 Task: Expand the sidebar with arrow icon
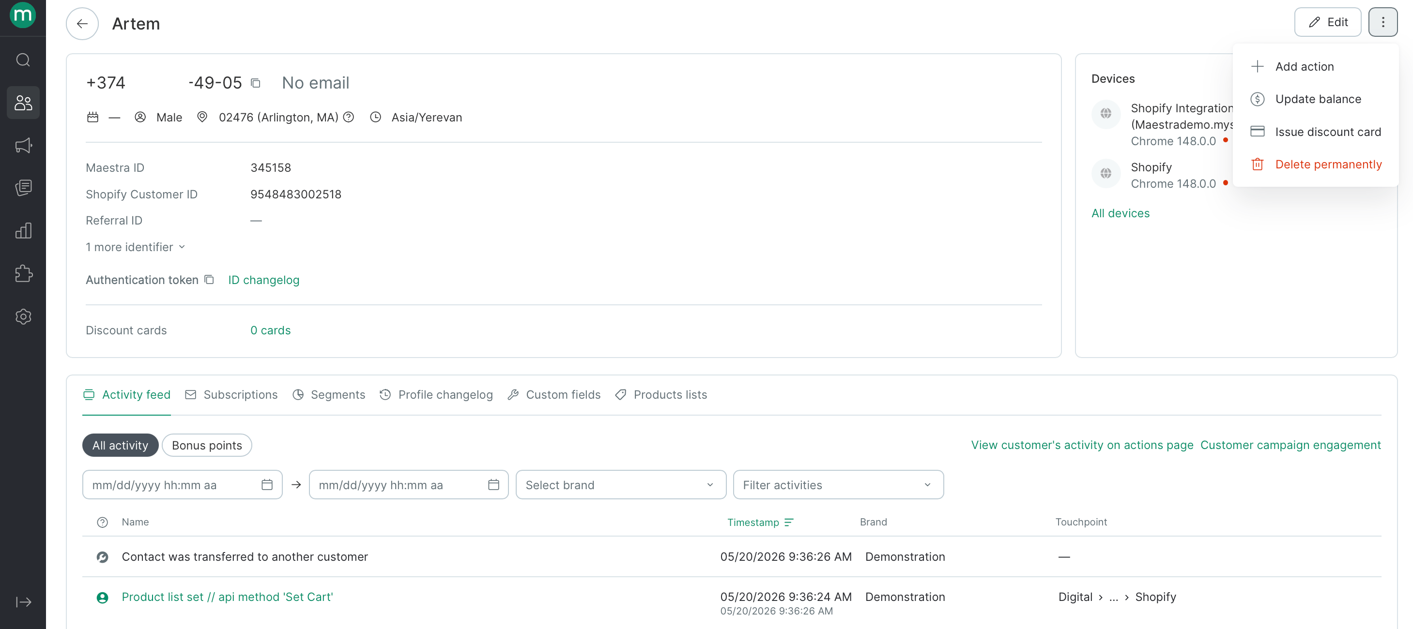coord(23,602)
